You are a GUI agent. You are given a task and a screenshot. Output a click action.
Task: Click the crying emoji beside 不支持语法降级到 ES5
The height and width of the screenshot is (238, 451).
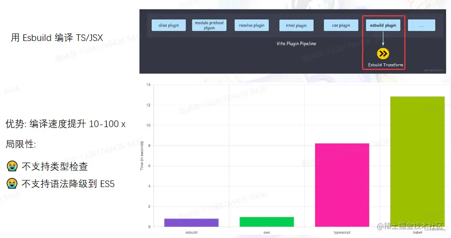pos(12,183)
